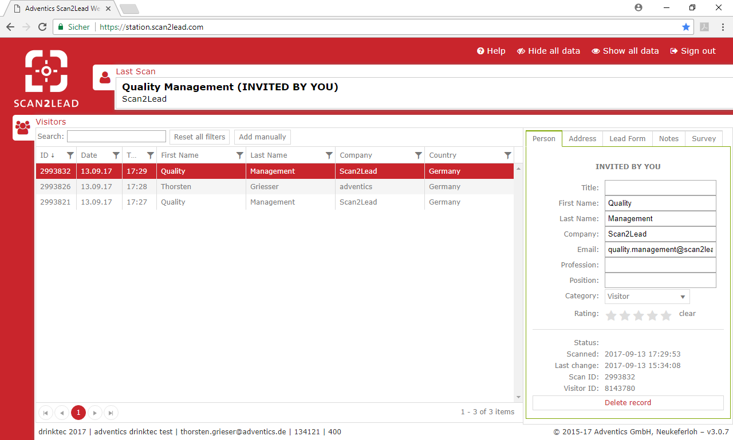
Task: Expand the Category dropdown
Action: tap(647, 297)
